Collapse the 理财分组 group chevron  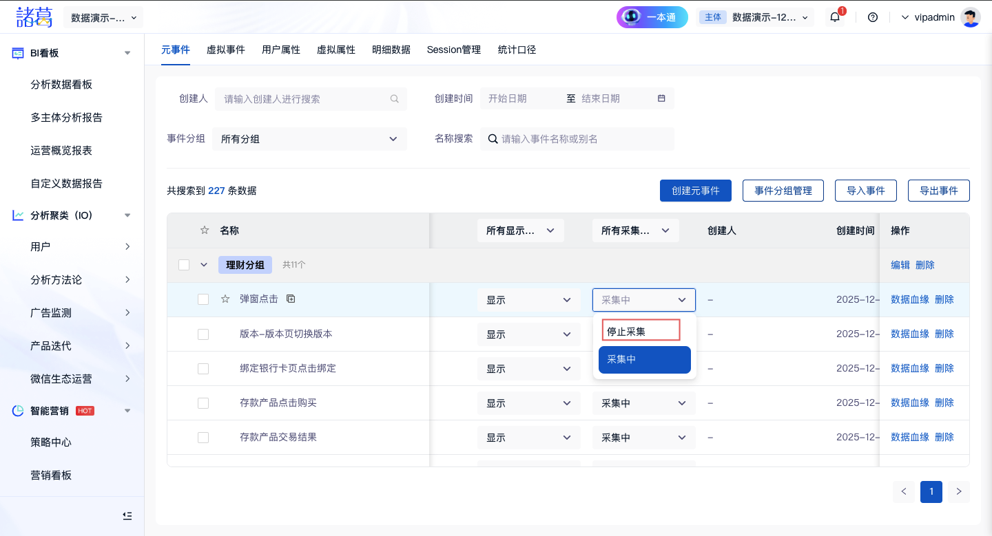204,265
